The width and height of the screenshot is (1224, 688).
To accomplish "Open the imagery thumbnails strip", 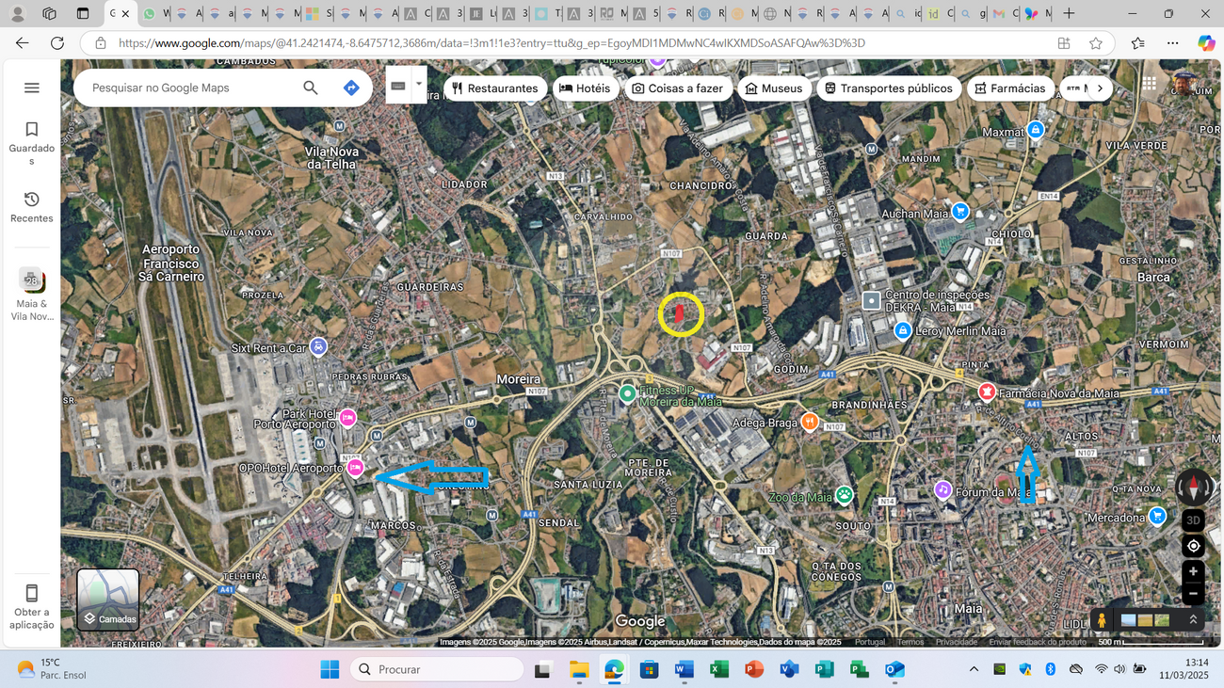I will coord(1145,620).
